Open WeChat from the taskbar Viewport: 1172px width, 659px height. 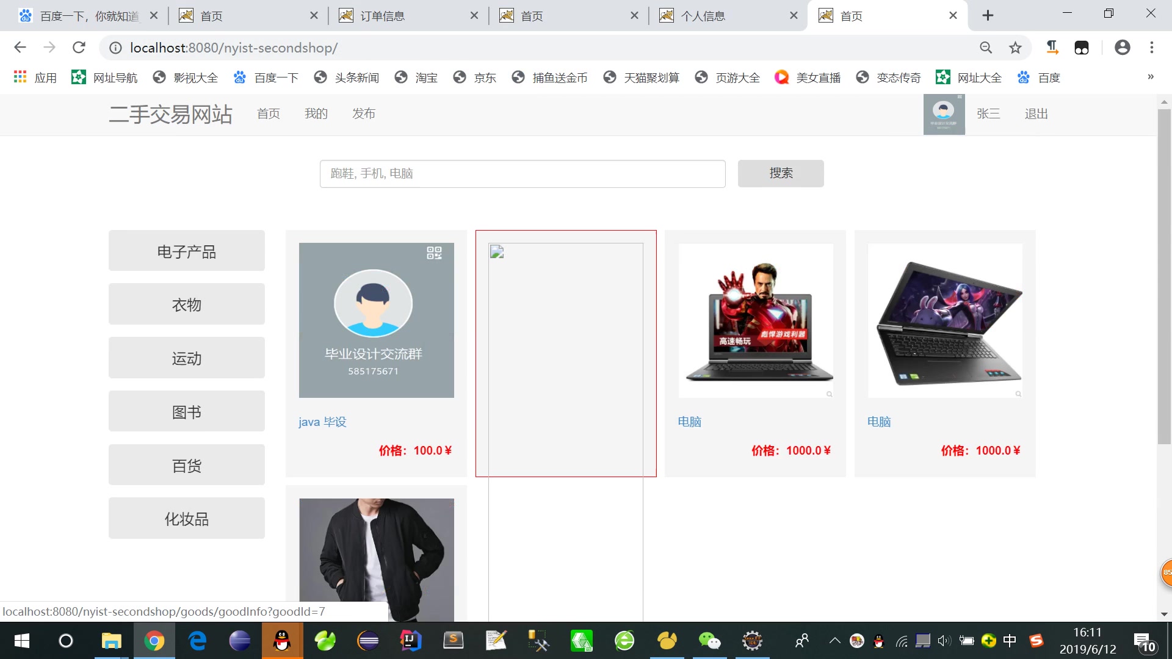(x=710, y=641)
